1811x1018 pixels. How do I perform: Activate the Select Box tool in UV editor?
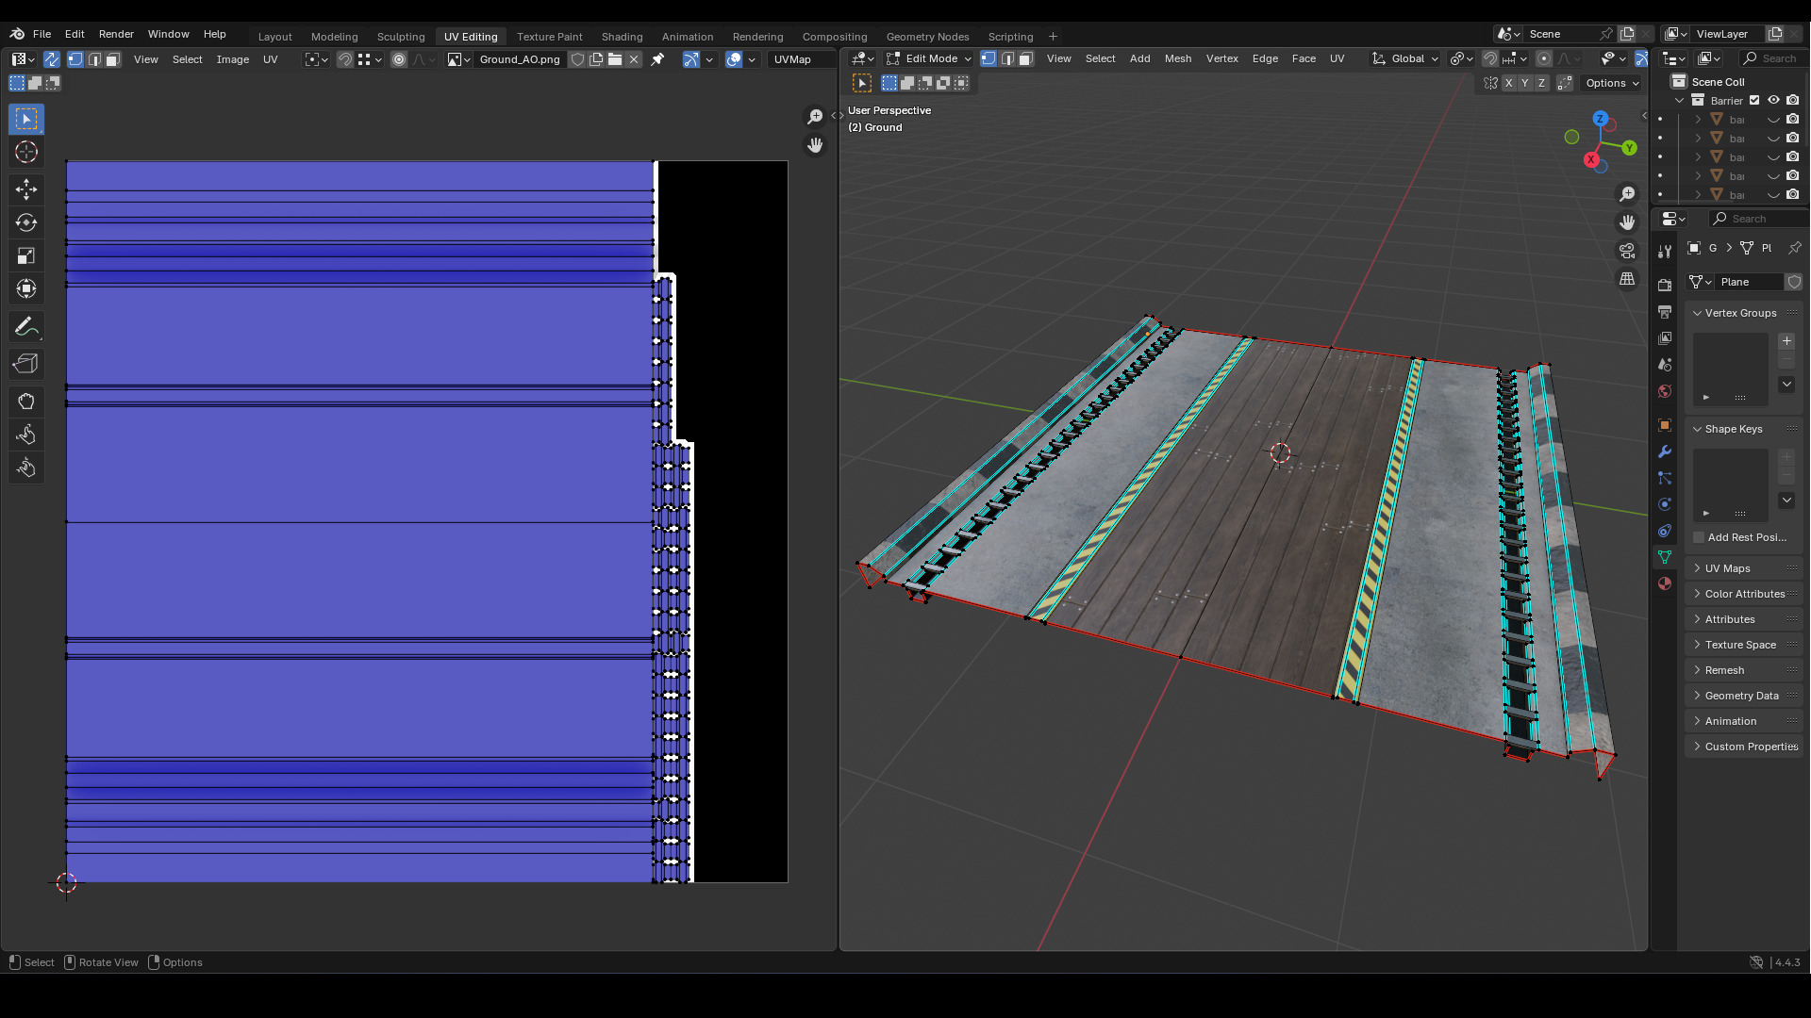(x=26, y=119)
